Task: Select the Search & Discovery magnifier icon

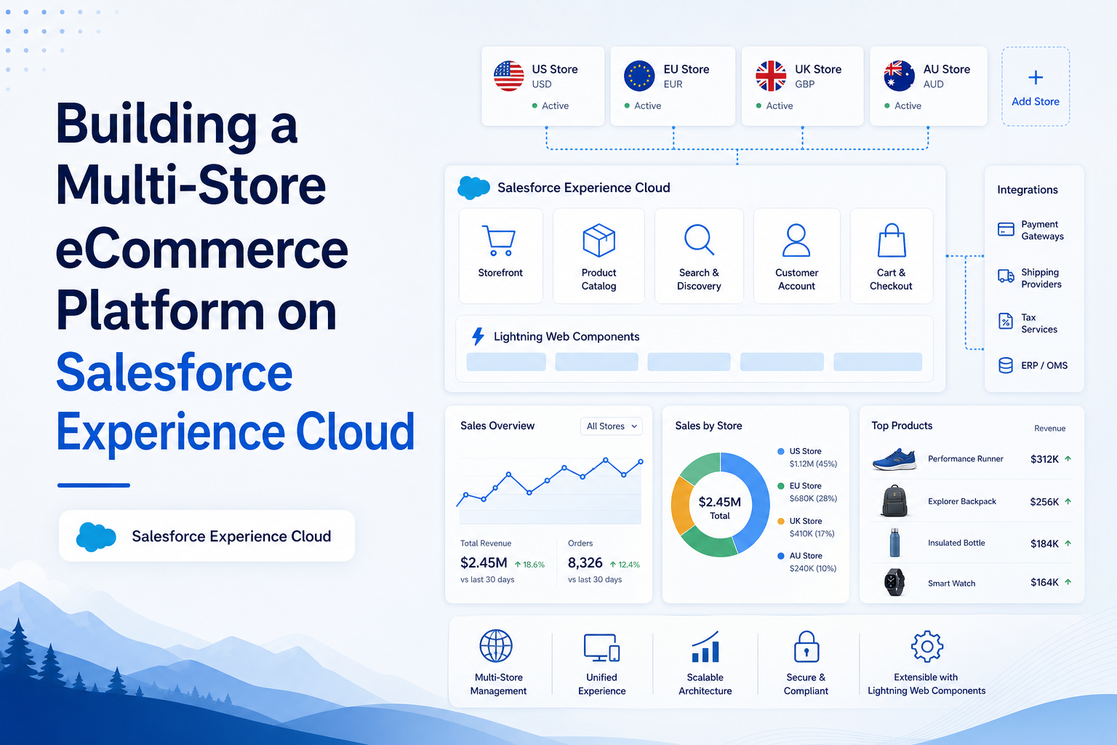Action: (699, 240)
